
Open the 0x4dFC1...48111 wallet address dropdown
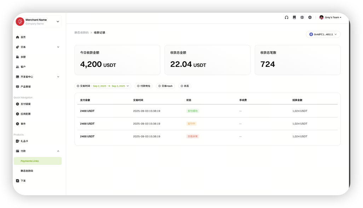pos(323,34)
